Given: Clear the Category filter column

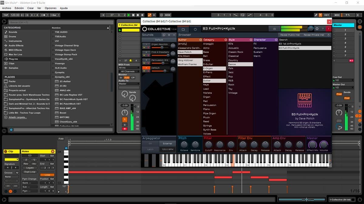Looking at the screenshot, I should coord(226,40).
